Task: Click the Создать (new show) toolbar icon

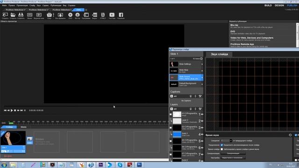Action: (x=5, y=15)
